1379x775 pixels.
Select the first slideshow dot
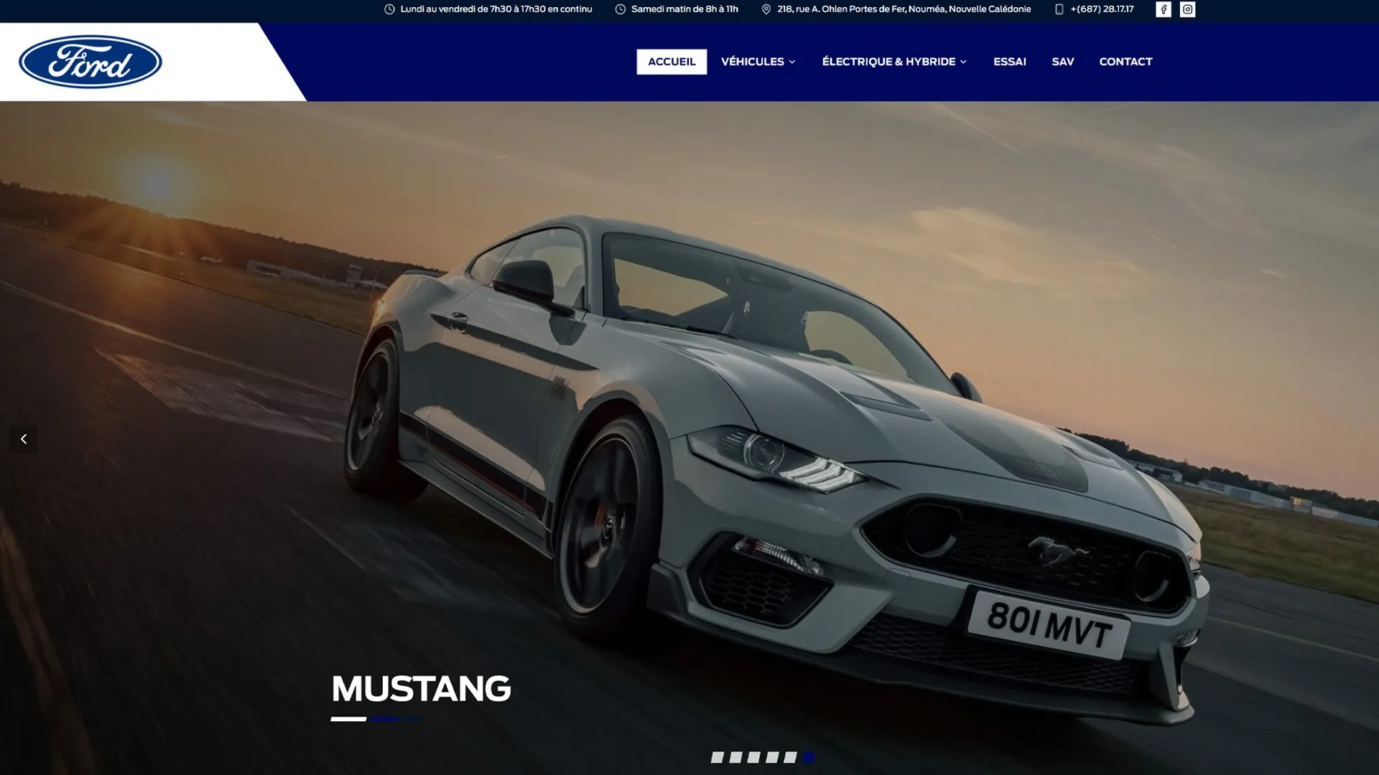click(x=717, y=757)
